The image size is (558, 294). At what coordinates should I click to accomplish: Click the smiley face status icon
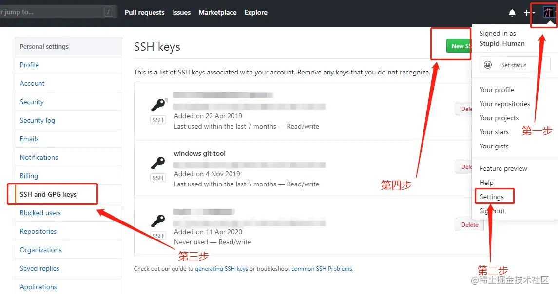[x=488, y=65]
